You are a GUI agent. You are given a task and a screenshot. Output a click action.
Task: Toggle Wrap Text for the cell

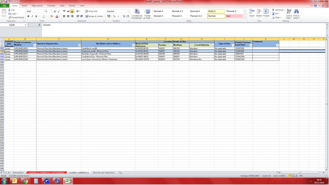pos(91,11)
